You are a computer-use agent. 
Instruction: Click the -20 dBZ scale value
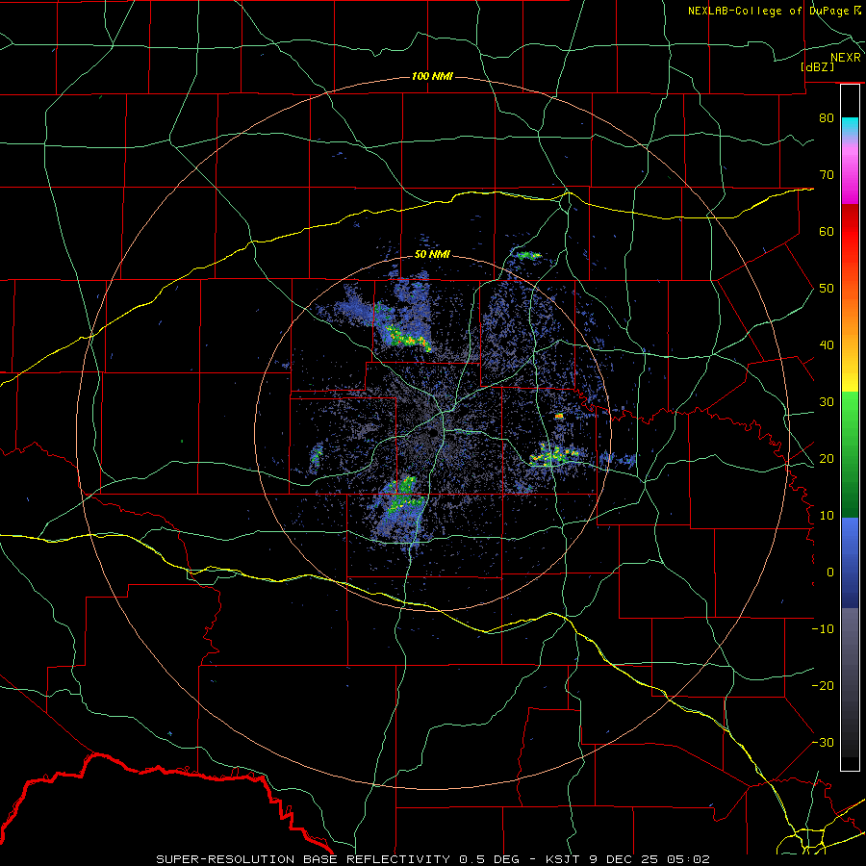click(823, 686)
